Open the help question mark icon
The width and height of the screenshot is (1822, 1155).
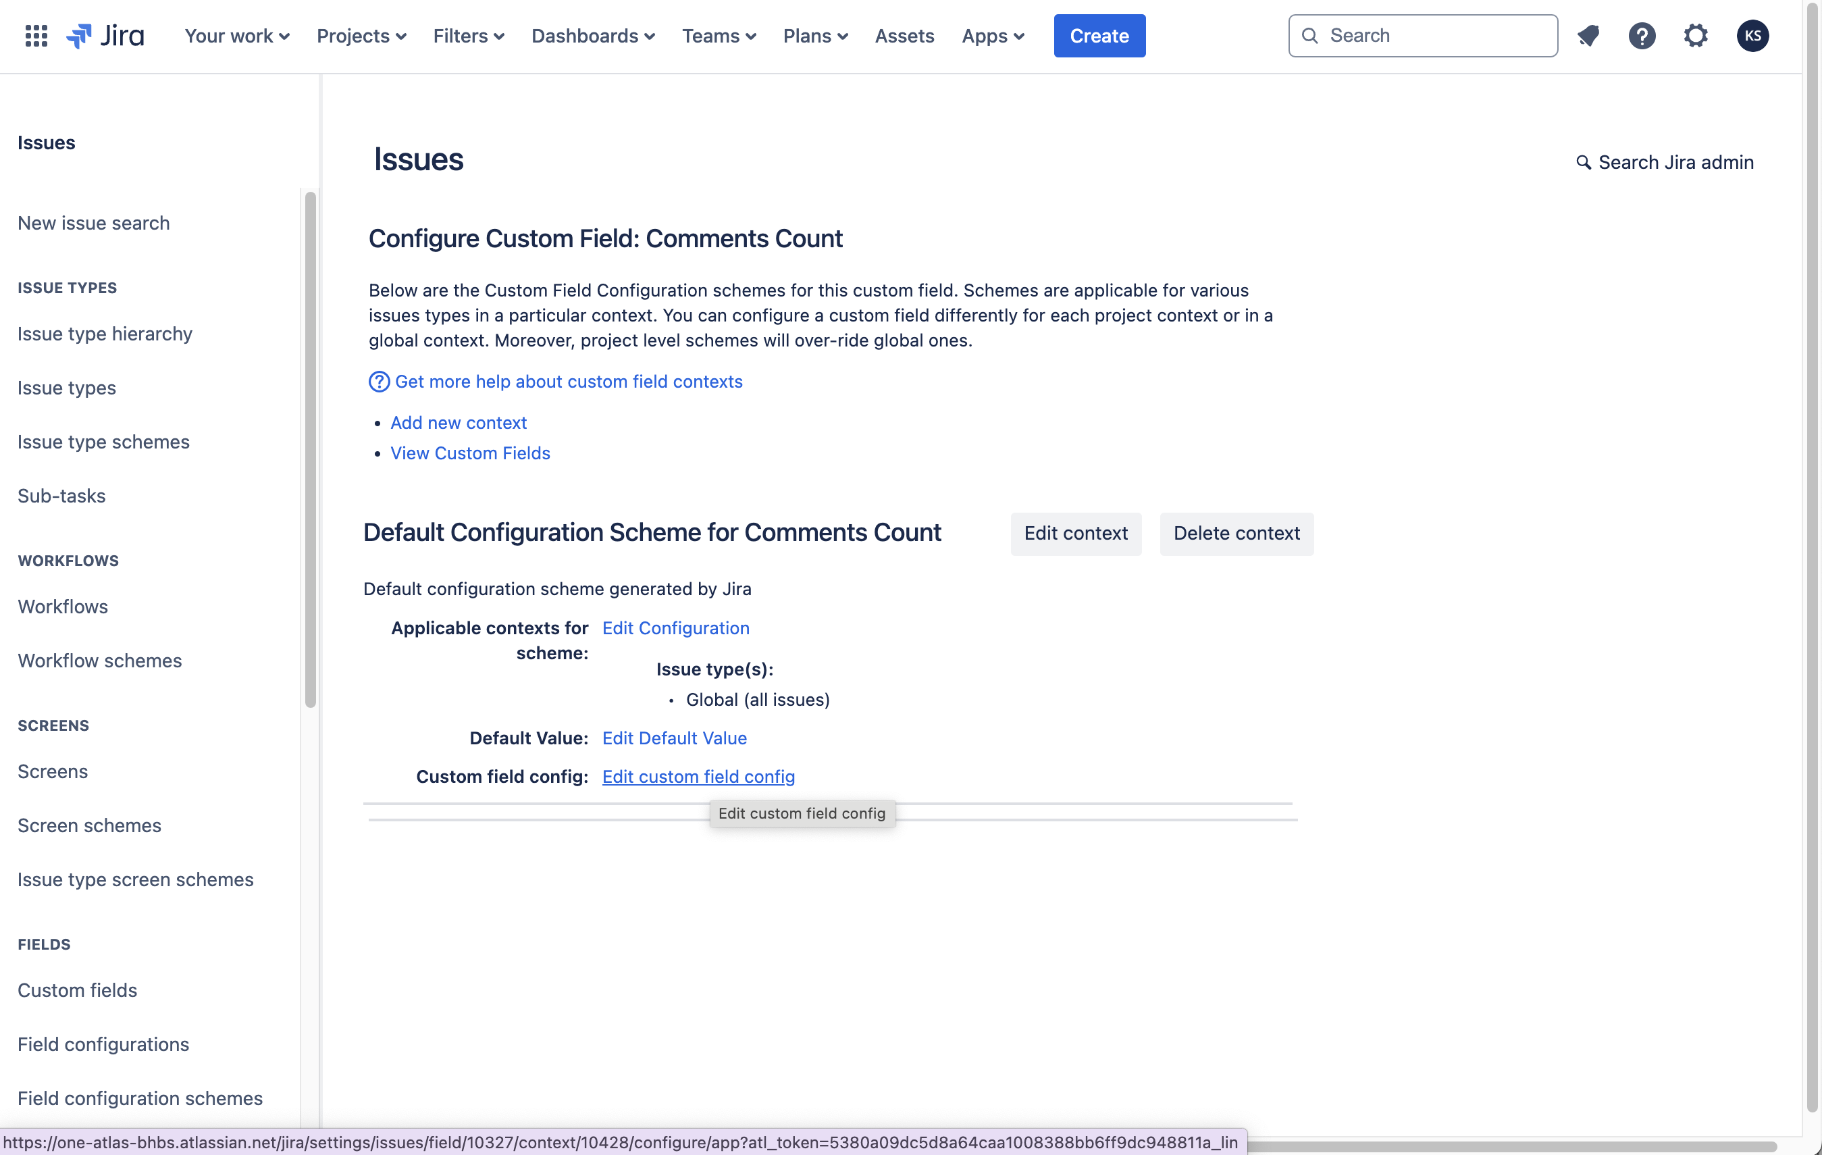tap(1641, 36)
